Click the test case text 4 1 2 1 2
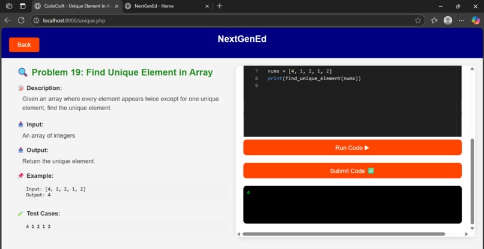This screenshot has height=249, width=484. [38, 226]
